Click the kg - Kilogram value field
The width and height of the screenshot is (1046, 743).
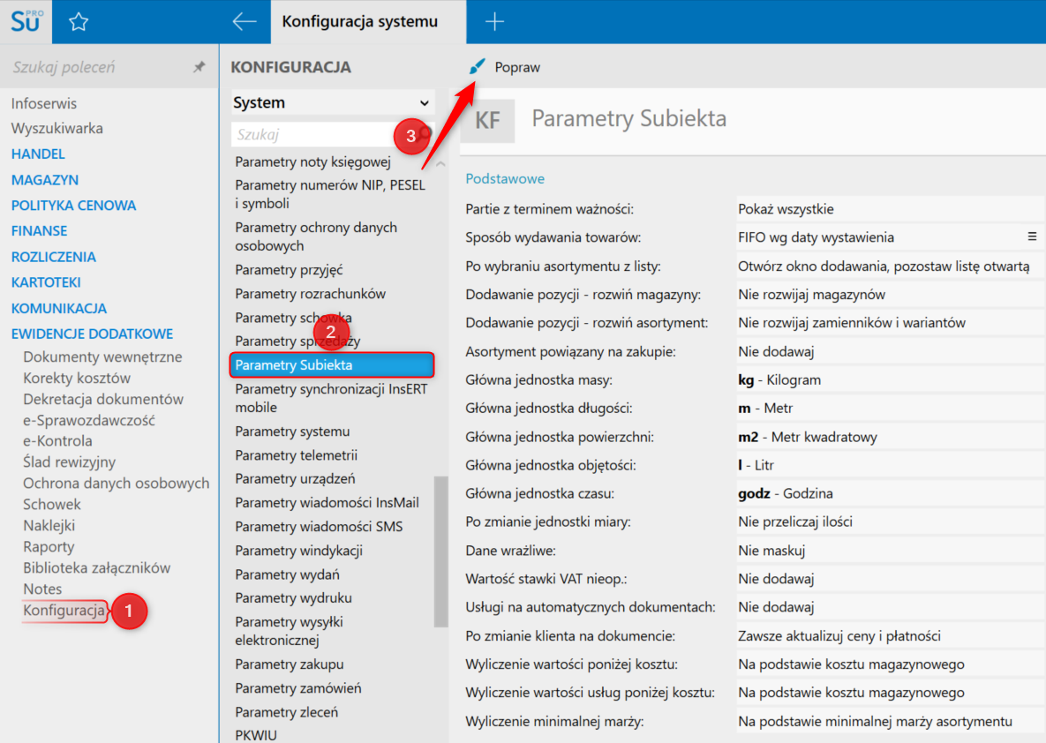point(890,380)
